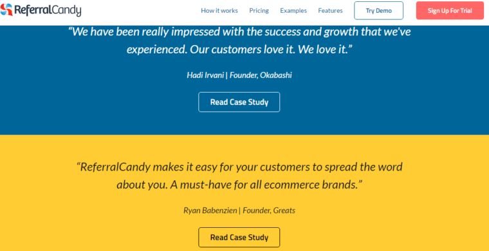
Task: Open Read Case Study for Okabashi
Action: 239,102
